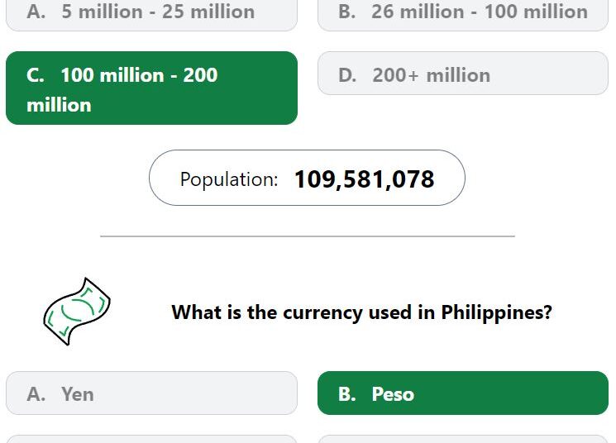Click the word 'Philippines?' in the question
This screenshot has width=616, height=443.
[497, 313]
